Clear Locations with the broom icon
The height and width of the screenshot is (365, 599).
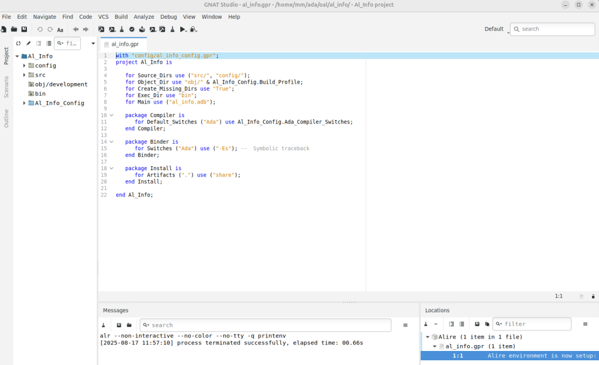pyautogui.click(x=426, y=324)
